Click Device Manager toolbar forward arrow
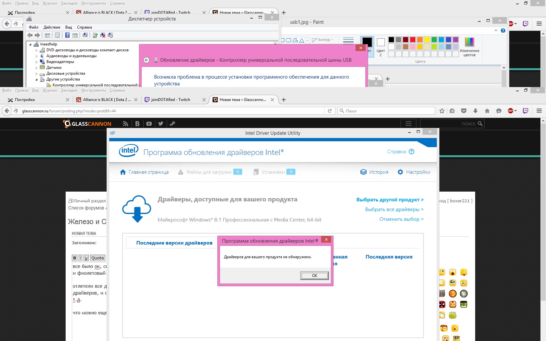546x341 pixels. (x=37, y=35)
